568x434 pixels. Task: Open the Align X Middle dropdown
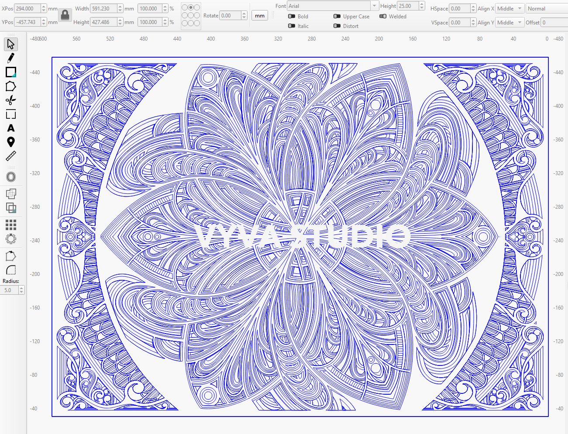510,8
